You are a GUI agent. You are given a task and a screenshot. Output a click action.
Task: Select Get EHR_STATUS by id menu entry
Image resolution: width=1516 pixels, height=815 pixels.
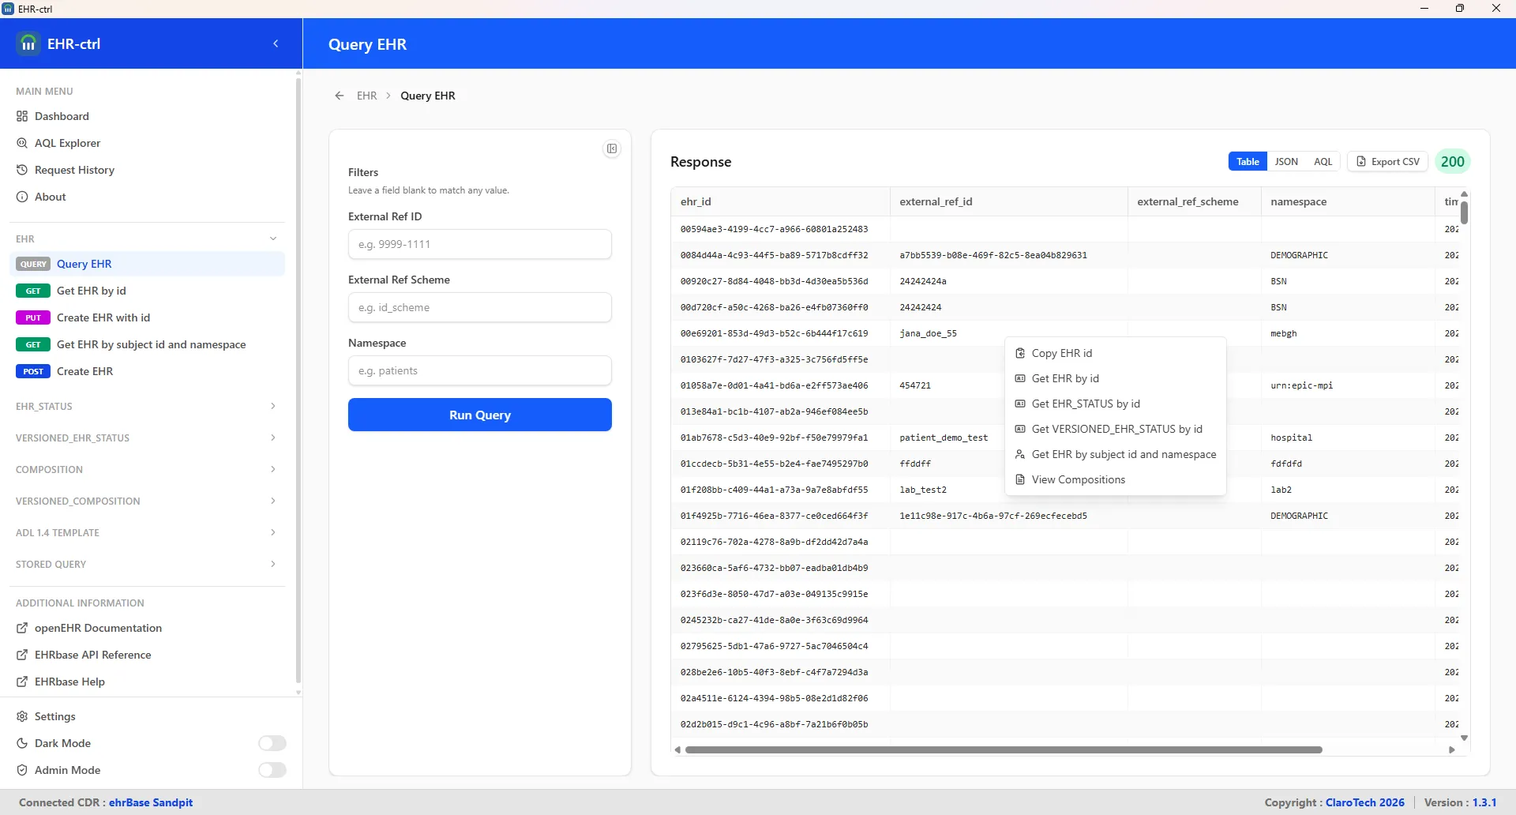coord(1115,404)
